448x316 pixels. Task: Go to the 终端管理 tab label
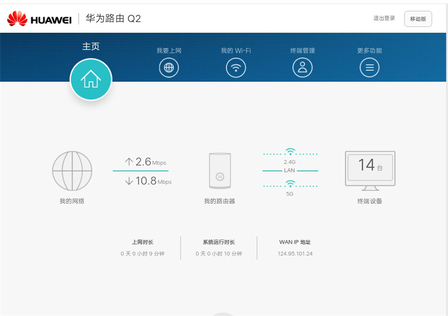point(303,51)
